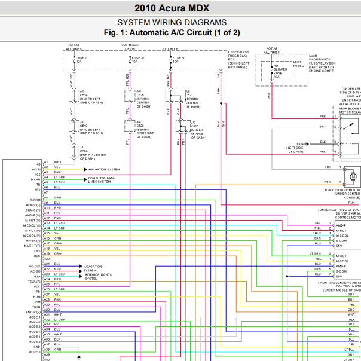Click the 'FRS' terminal label

pyautogui.click(x=37, y=251)
